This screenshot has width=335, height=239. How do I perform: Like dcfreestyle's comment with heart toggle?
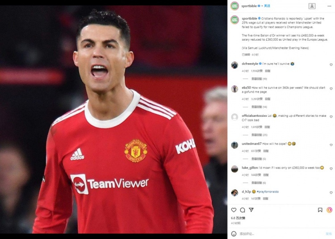(x=331, y=65)
